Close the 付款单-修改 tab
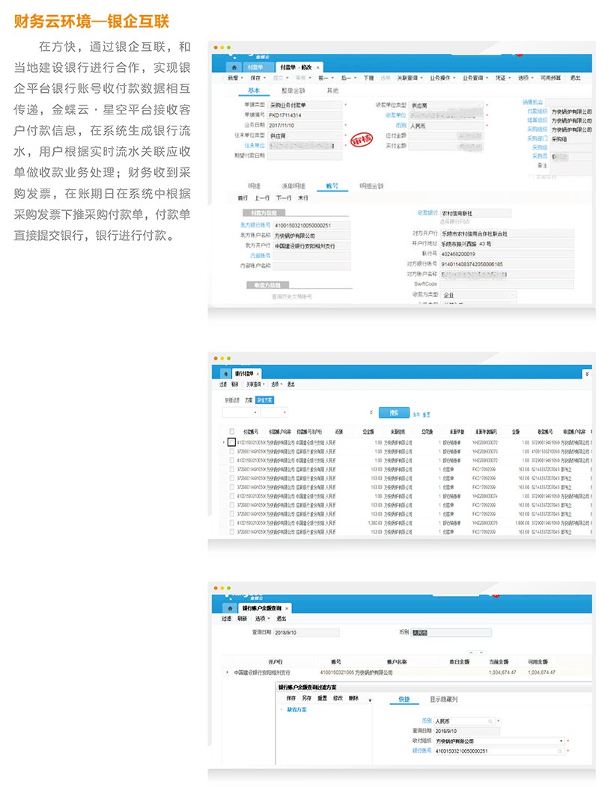 coord(318,67)
